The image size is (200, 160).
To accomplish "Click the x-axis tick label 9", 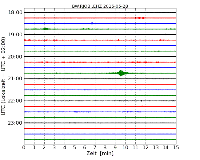I will point(115,148).
